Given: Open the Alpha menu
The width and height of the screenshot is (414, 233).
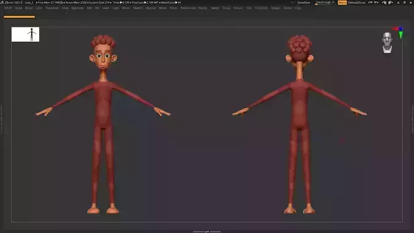Looking at the screenshot, I should pyautogui.click(x=18, y=8).
